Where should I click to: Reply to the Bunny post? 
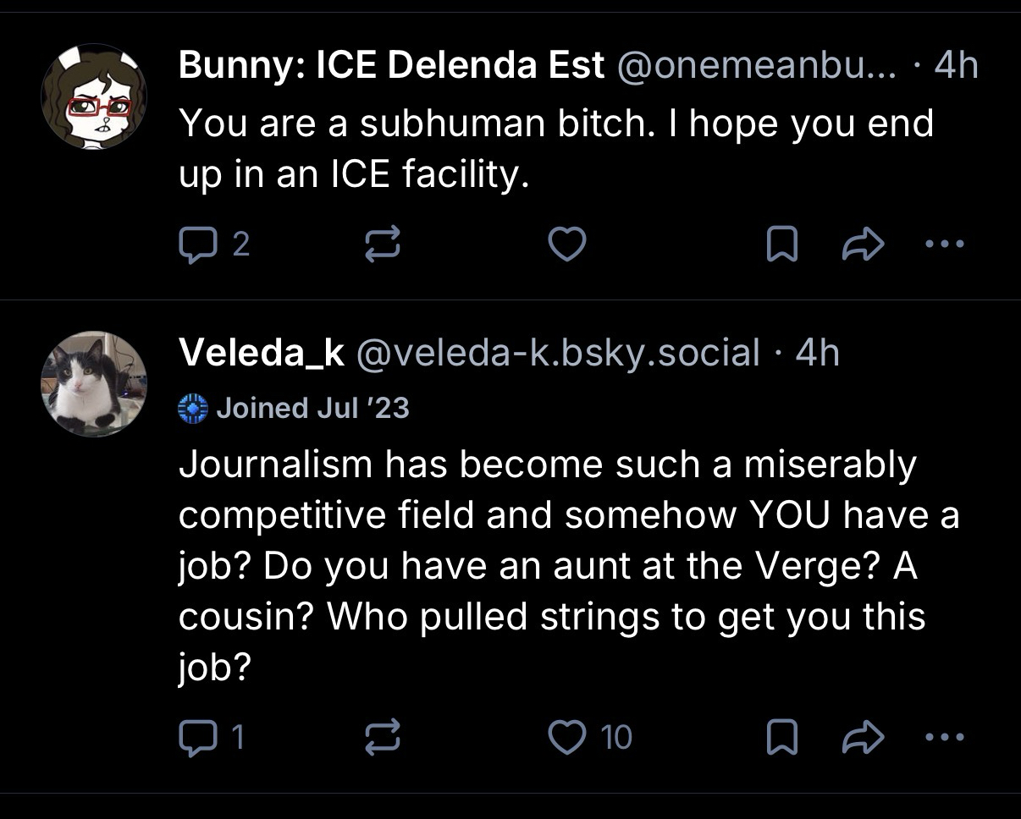click(x=195, y=245)
